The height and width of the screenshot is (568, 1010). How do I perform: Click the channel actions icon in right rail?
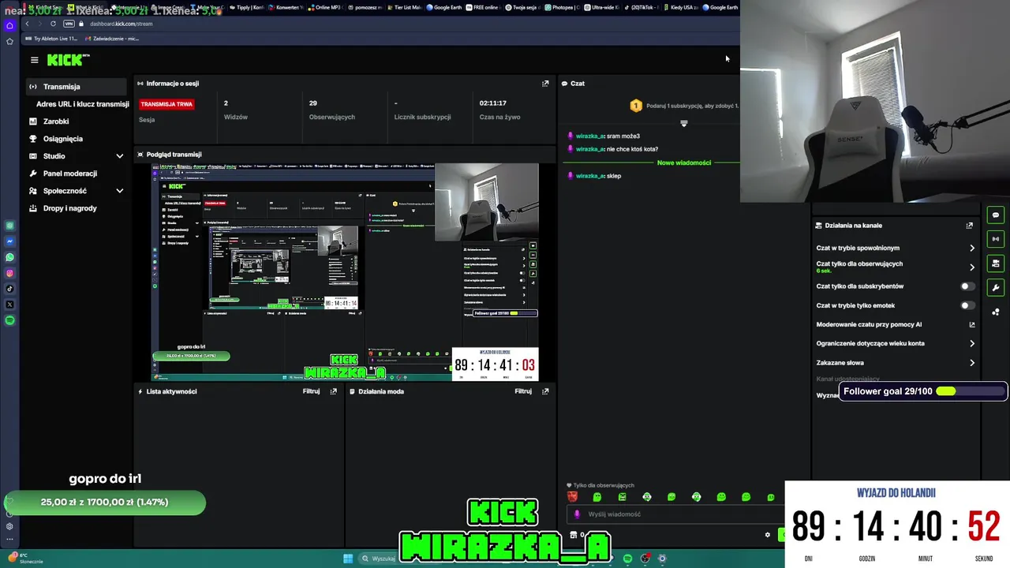(996, 263)
